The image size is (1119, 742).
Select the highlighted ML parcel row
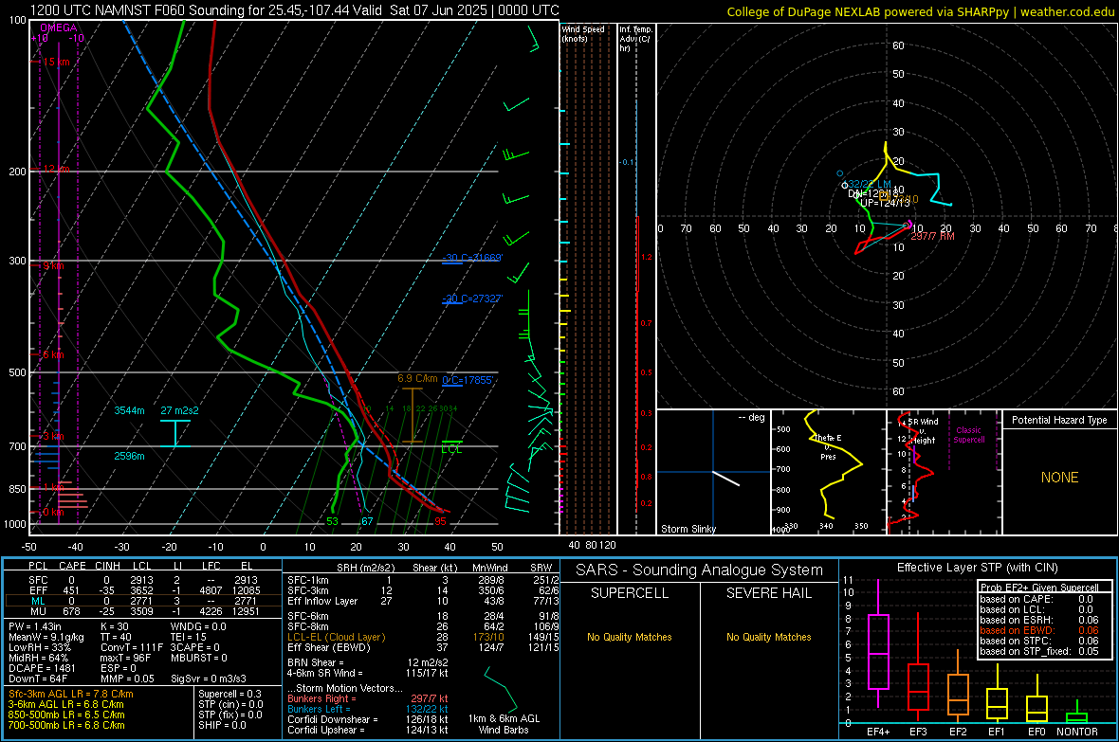point(143,602)
